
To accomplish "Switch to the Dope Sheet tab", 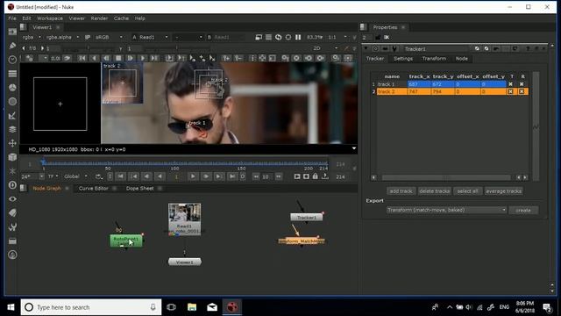I will click(139, 189).
